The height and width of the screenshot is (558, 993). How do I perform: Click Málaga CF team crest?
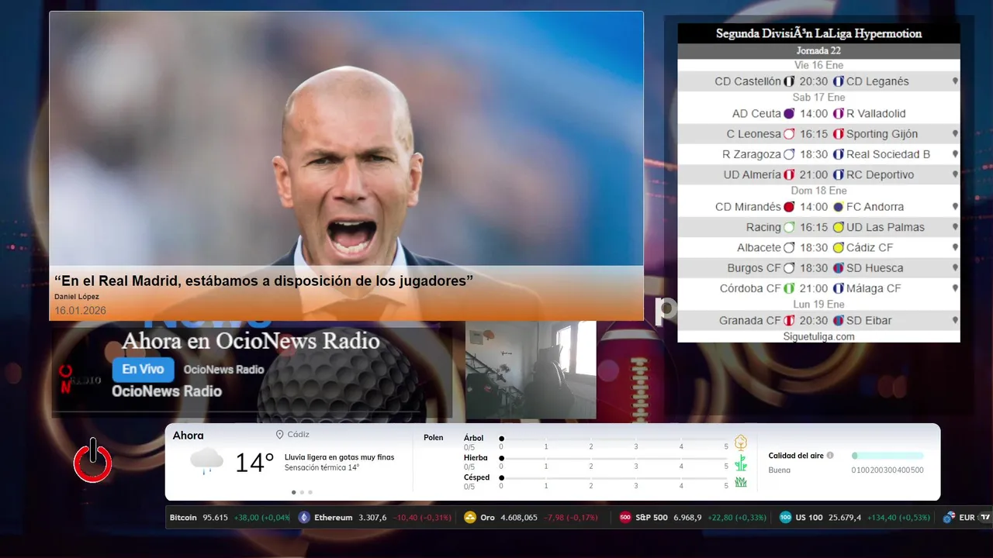click(839, 288)
